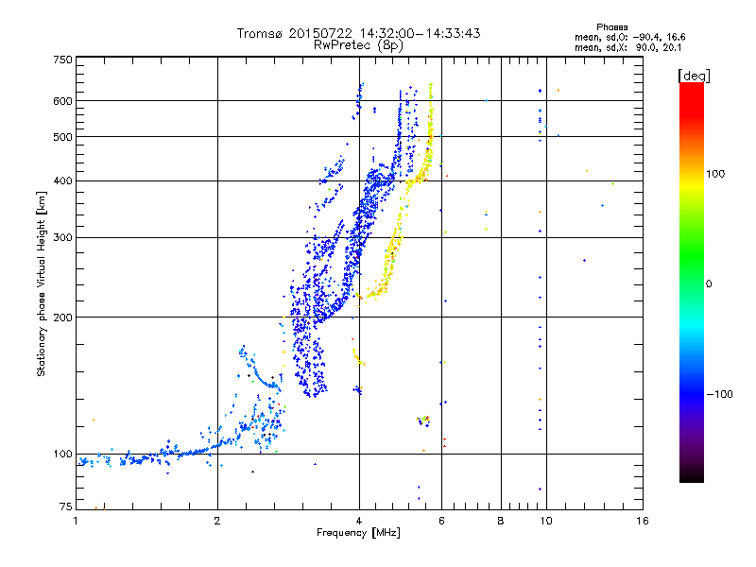Click the y-axis '100' tick label
This screenshot has width=756, height=567.
coord(62,454)
